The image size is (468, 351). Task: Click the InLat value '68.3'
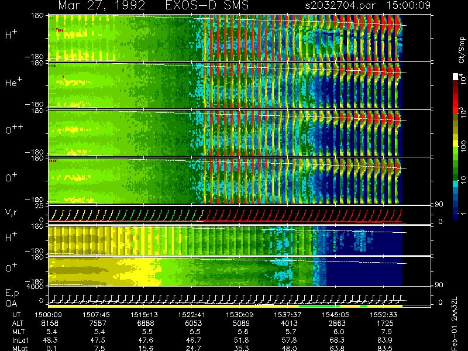(338, 340)
